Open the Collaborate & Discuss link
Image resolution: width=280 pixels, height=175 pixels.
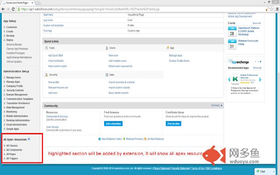(x=57, y=116)
